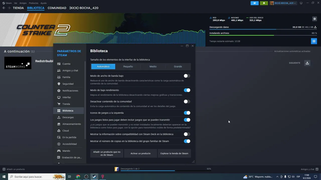Disable Modo de bajo rendimiento
Image resolution: width=321 pixels, height=180 pixels.
187,90
